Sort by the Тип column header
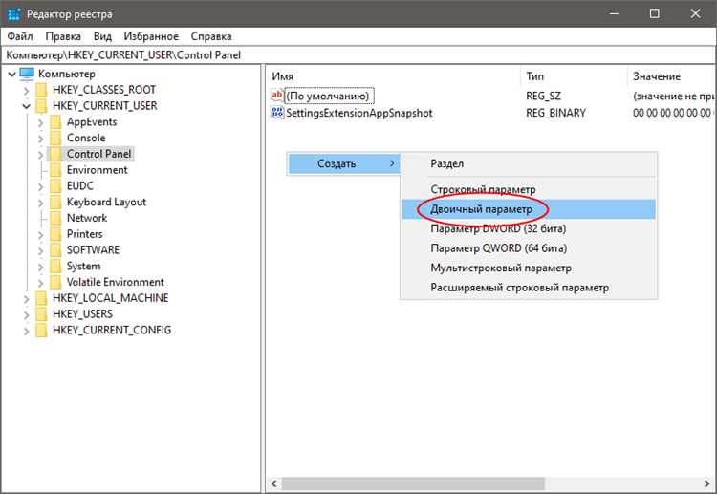Screen dimensions: 717x494 click(574, 76)
